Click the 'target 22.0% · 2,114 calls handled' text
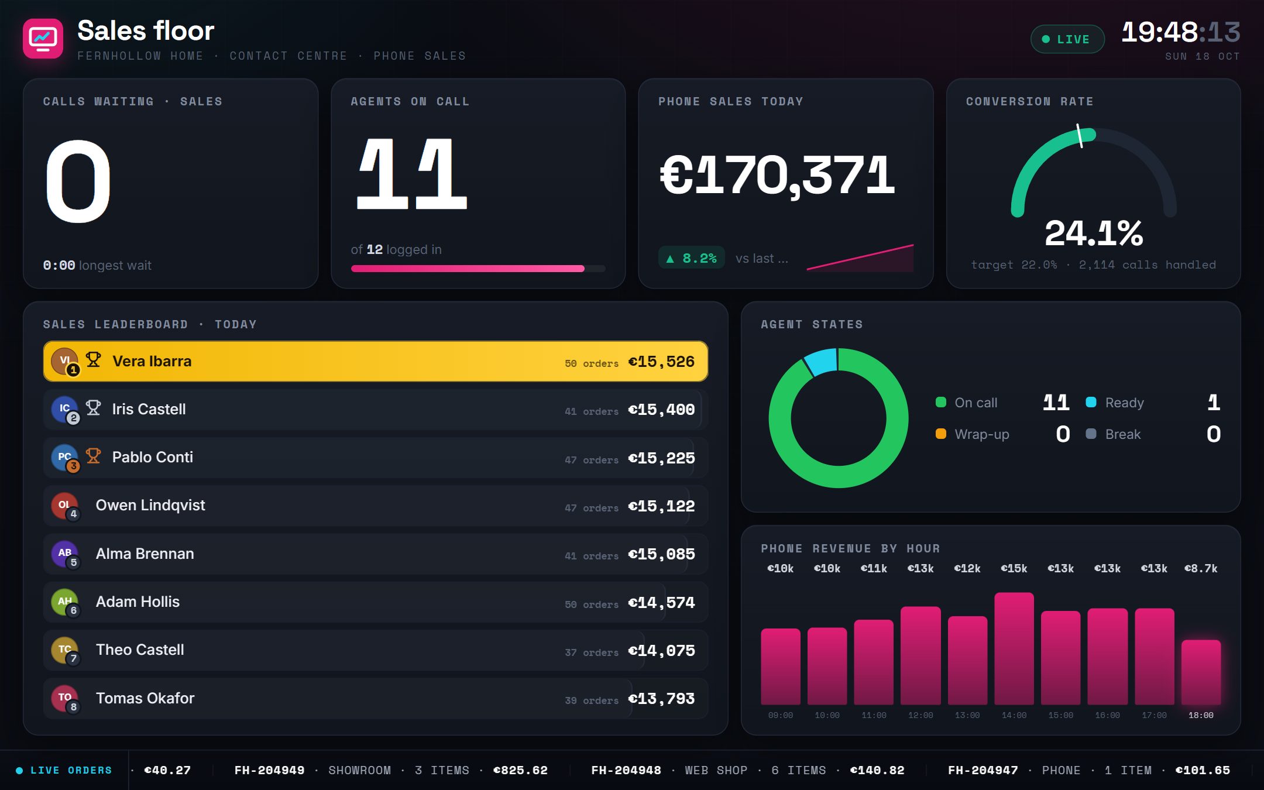 (1094, 265)
